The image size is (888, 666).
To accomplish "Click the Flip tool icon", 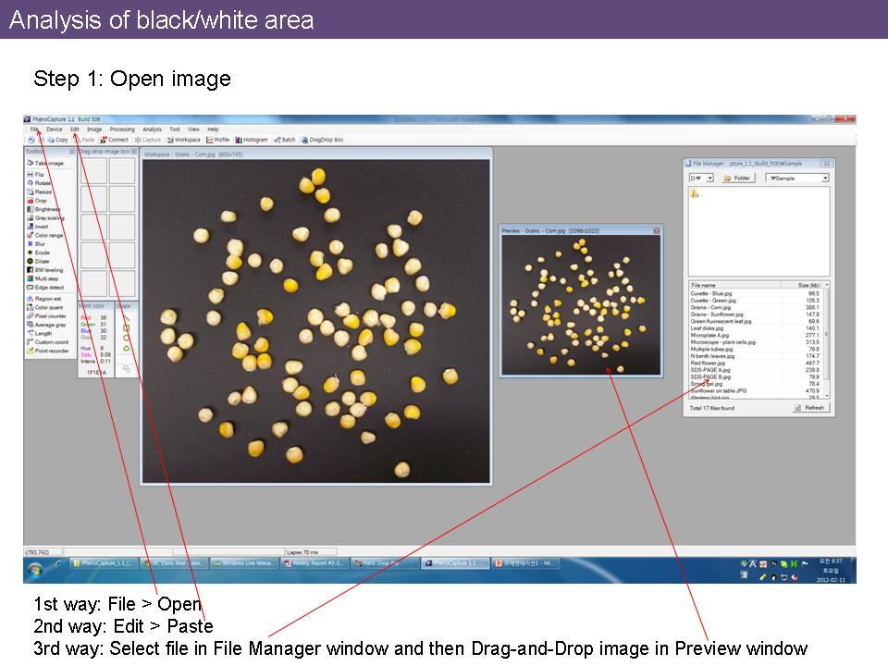I will [39, 174].
